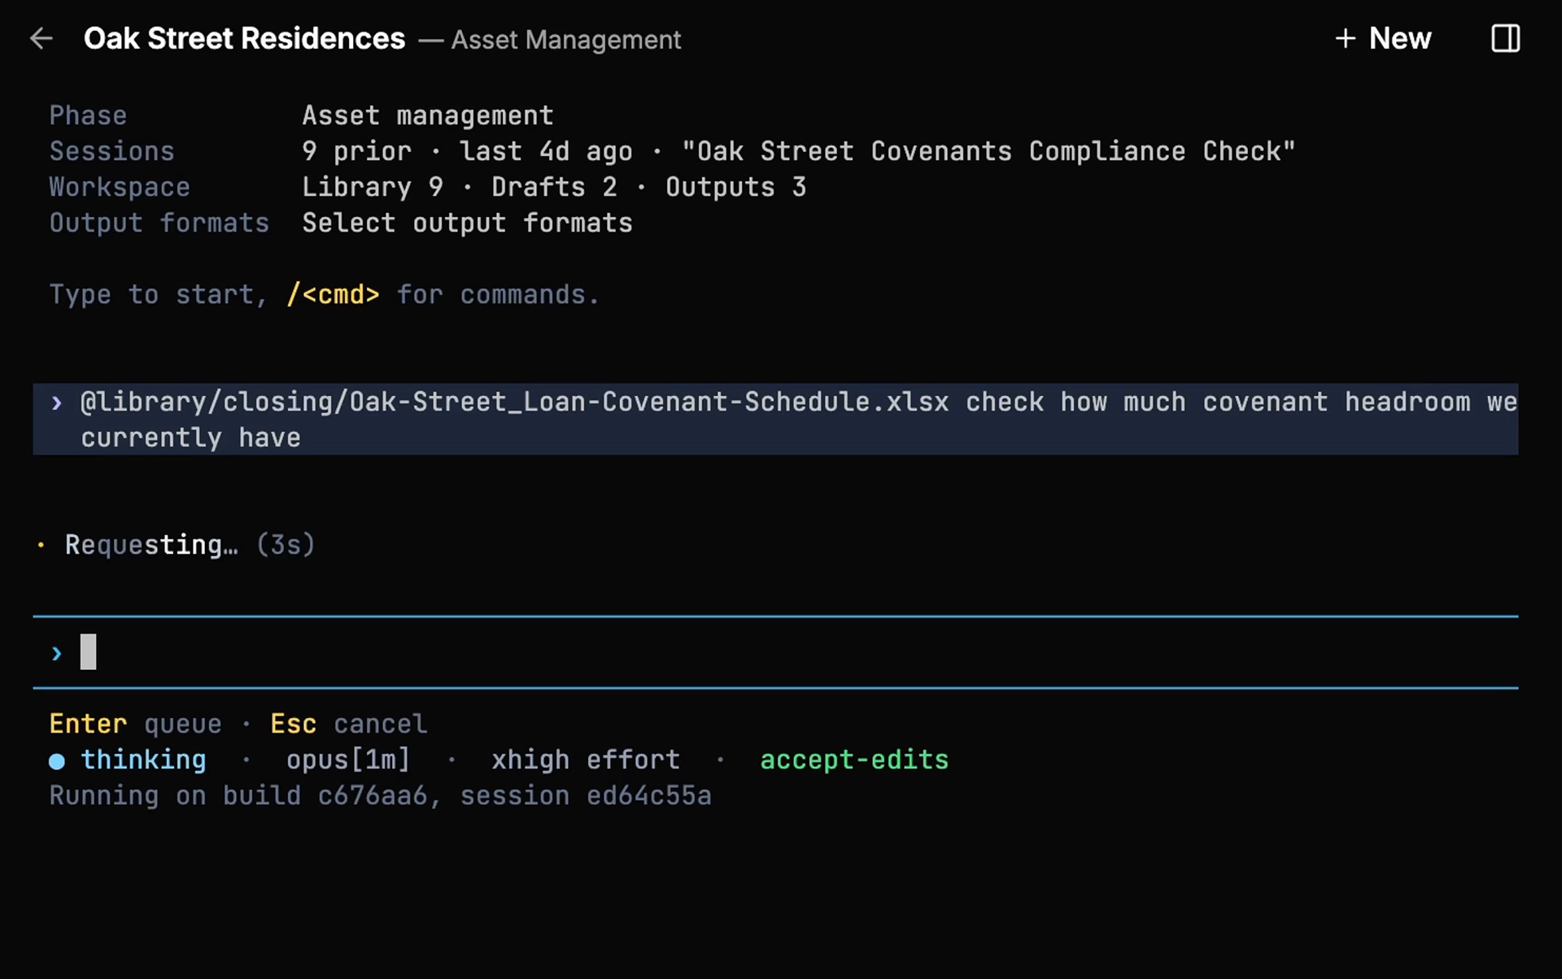Click the blue thinking status dot
The image size is (1562, 979).
coord(56,761)
